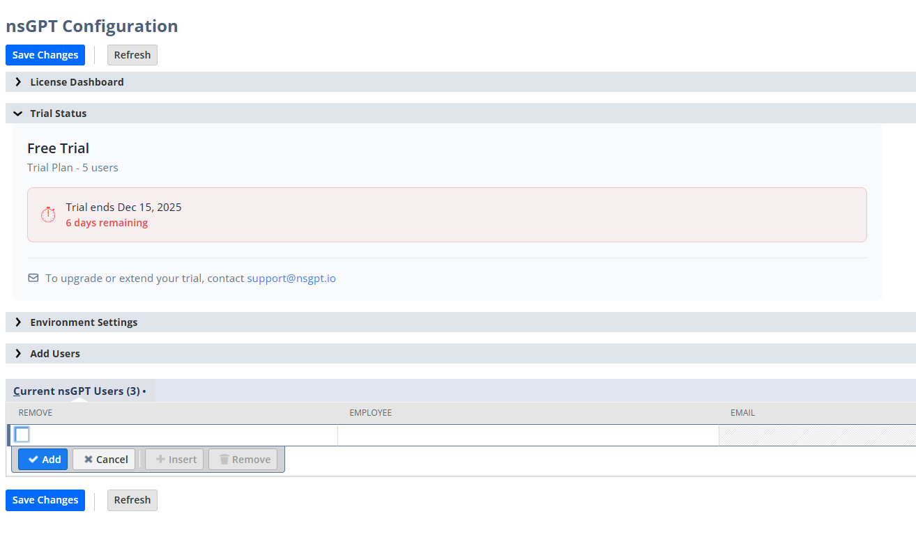Viewport: 916px width, 555px height.
Task: Expand the Add Users section
Action: 54,354
